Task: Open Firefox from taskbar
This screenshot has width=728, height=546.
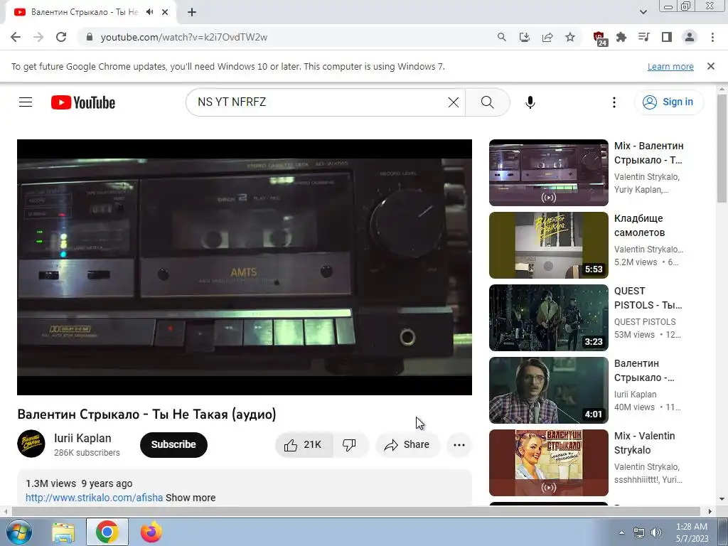Action: pyautogui.click(x=151, y=532)
